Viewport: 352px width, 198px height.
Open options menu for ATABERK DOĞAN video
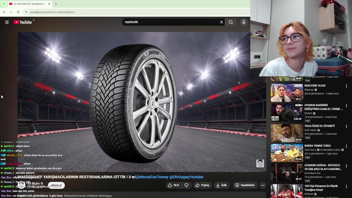346,166
